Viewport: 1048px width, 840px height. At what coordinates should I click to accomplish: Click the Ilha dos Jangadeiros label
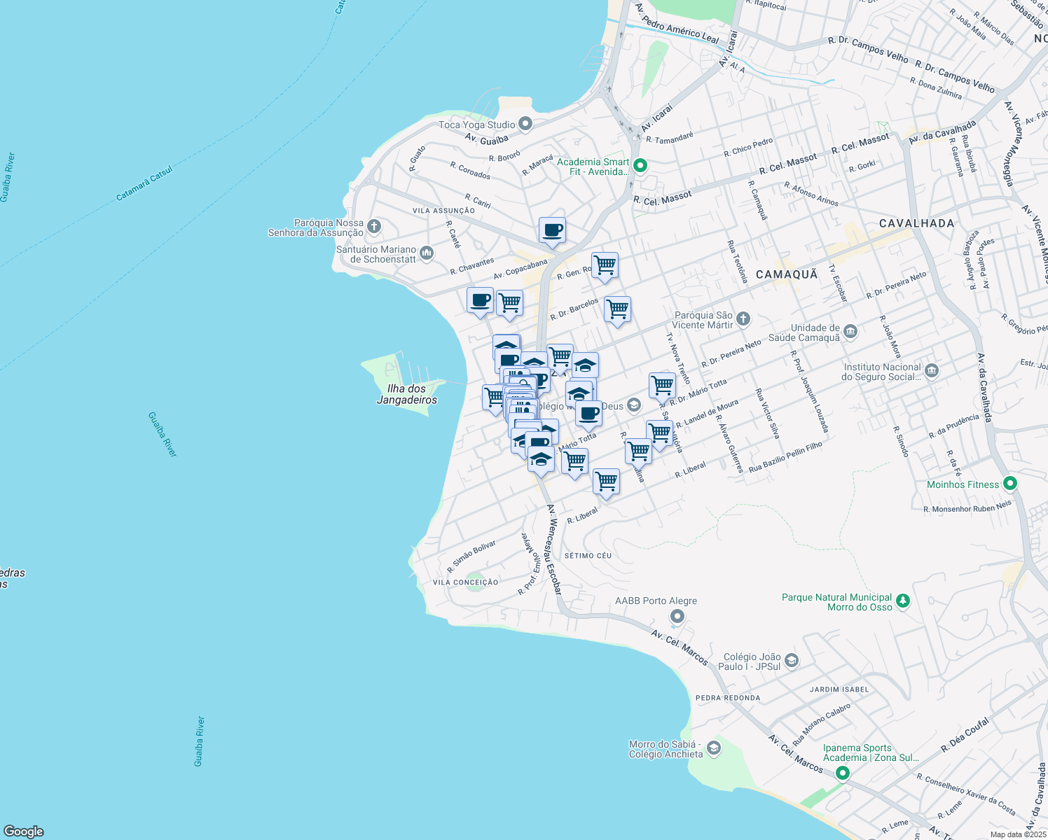click(x=407, y=394)
